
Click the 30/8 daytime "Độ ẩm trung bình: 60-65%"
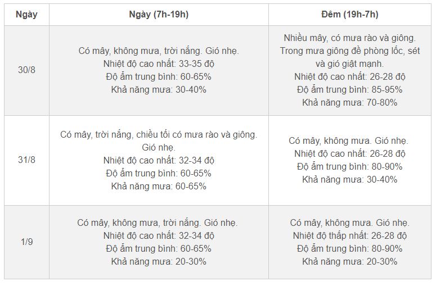159,76
